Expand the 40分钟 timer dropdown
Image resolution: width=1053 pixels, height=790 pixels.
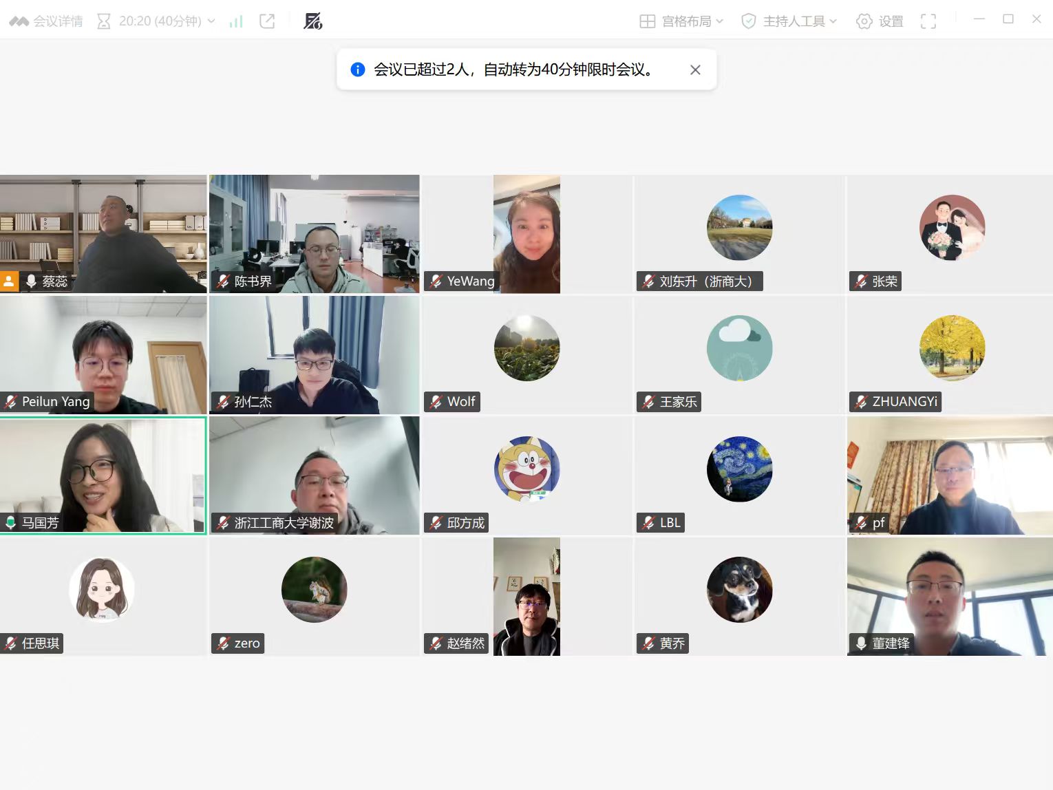coord(211,21)
